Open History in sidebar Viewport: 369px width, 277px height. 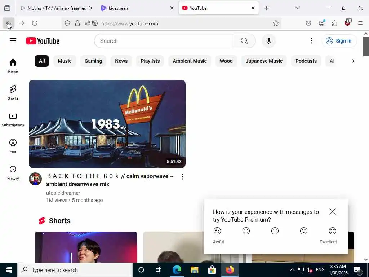click(x=13, y=173)
